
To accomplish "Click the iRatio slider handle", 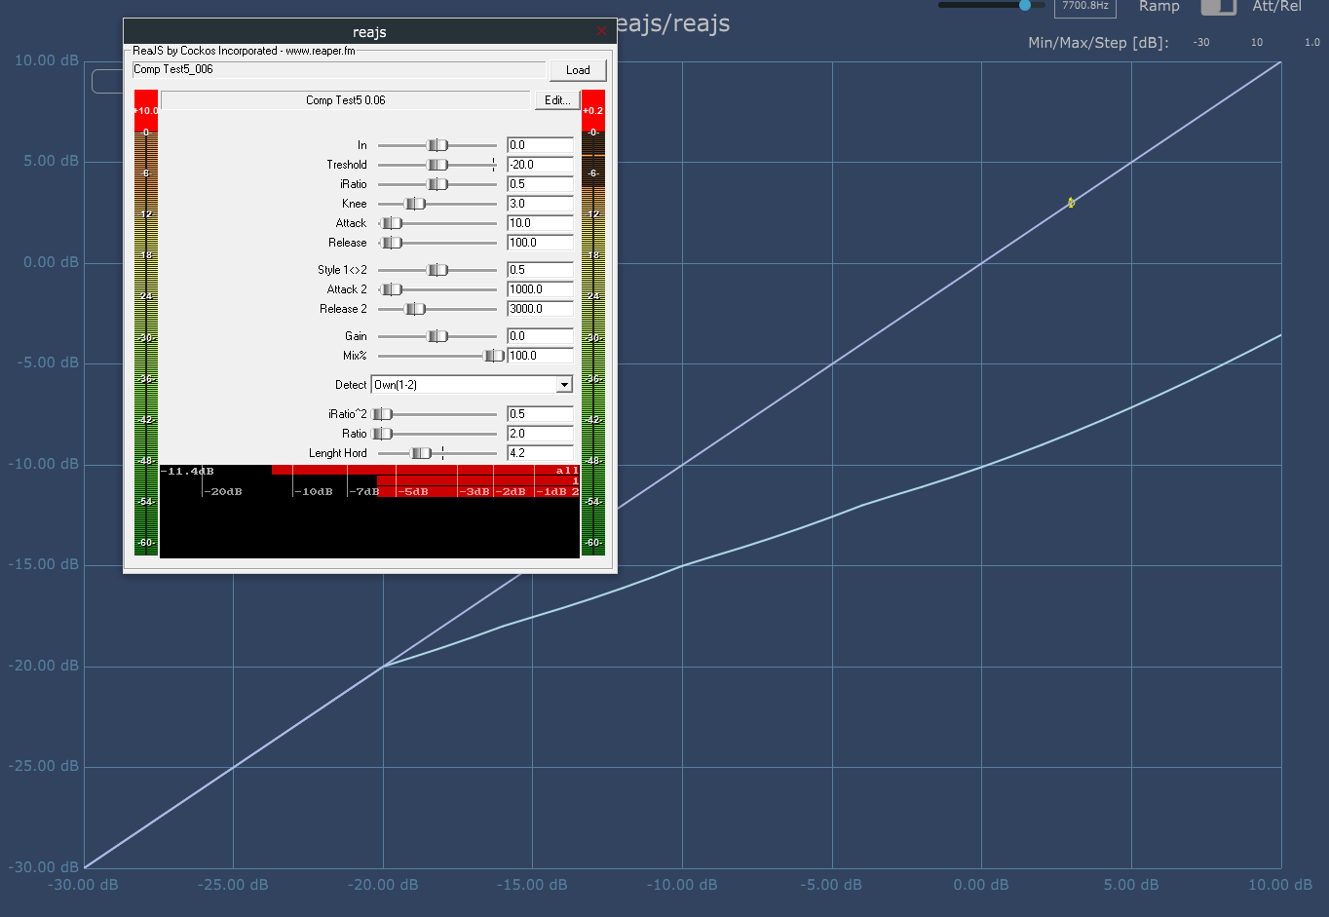I will (x=437, y=184).
